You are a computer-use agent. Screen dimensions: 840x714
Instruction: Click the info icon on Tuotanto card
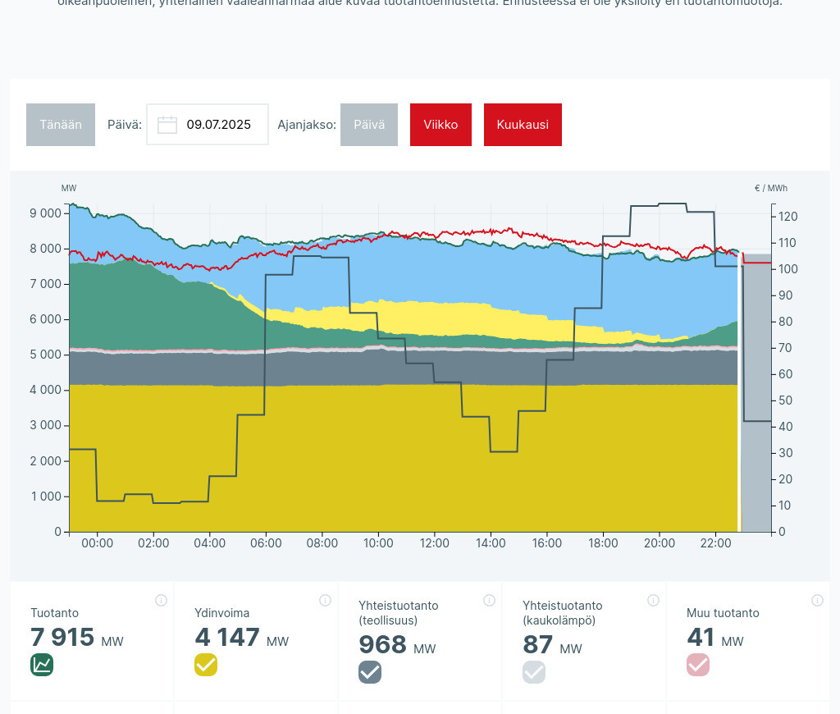161,600
